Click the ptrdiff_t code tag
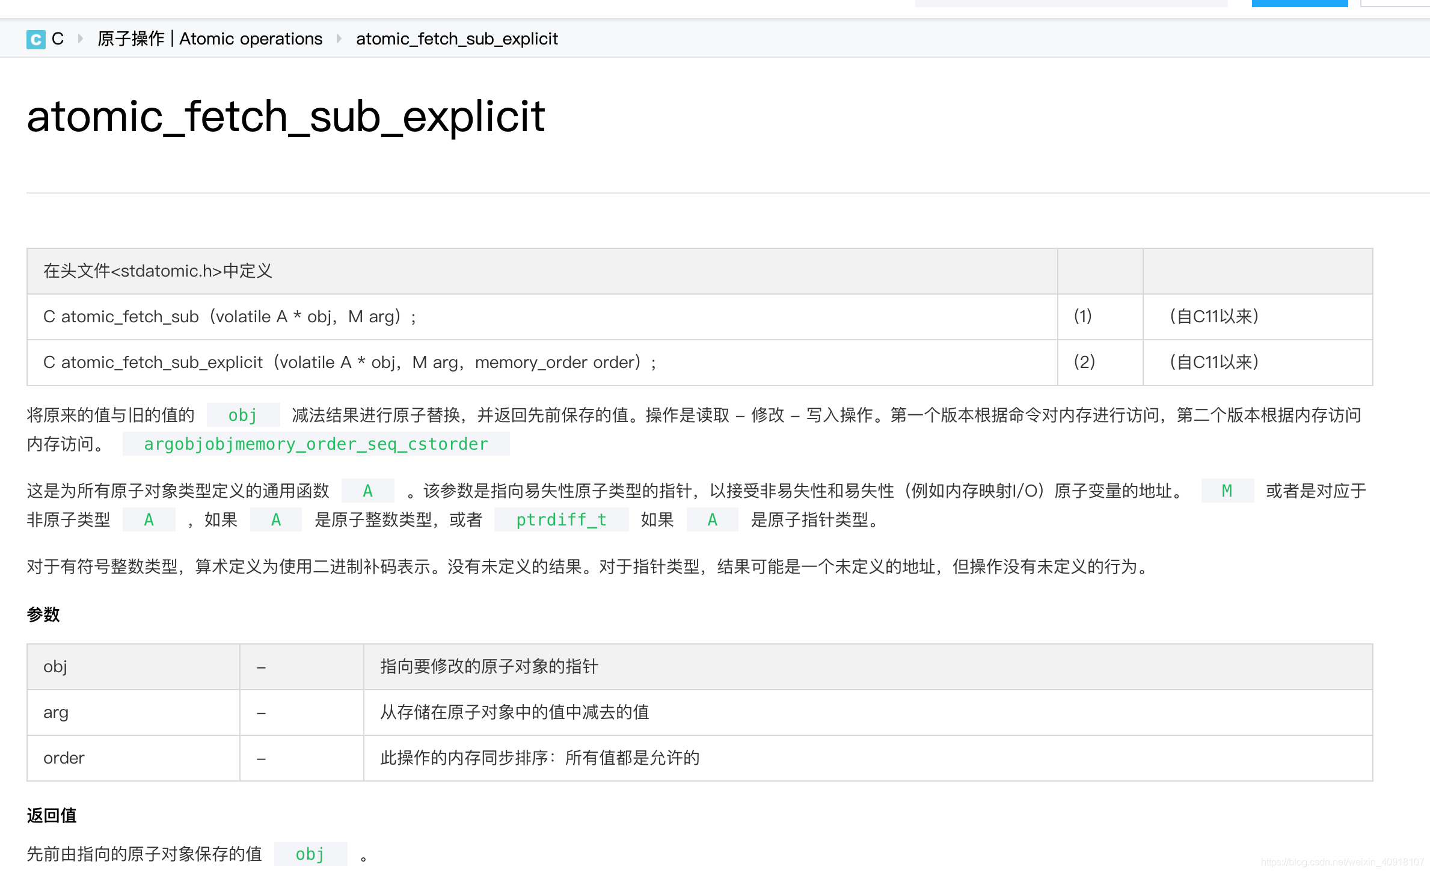The width and height of the screenshot is (1430, 873). click(560, 520)
